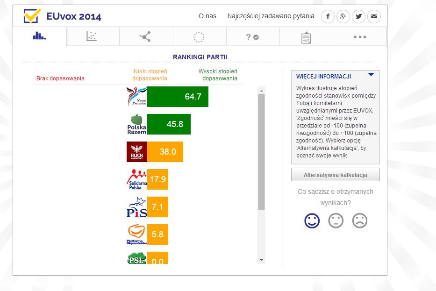Click the scroll up arrow of party list
This screenshot has width=436, height=291.
pos(261,91)
